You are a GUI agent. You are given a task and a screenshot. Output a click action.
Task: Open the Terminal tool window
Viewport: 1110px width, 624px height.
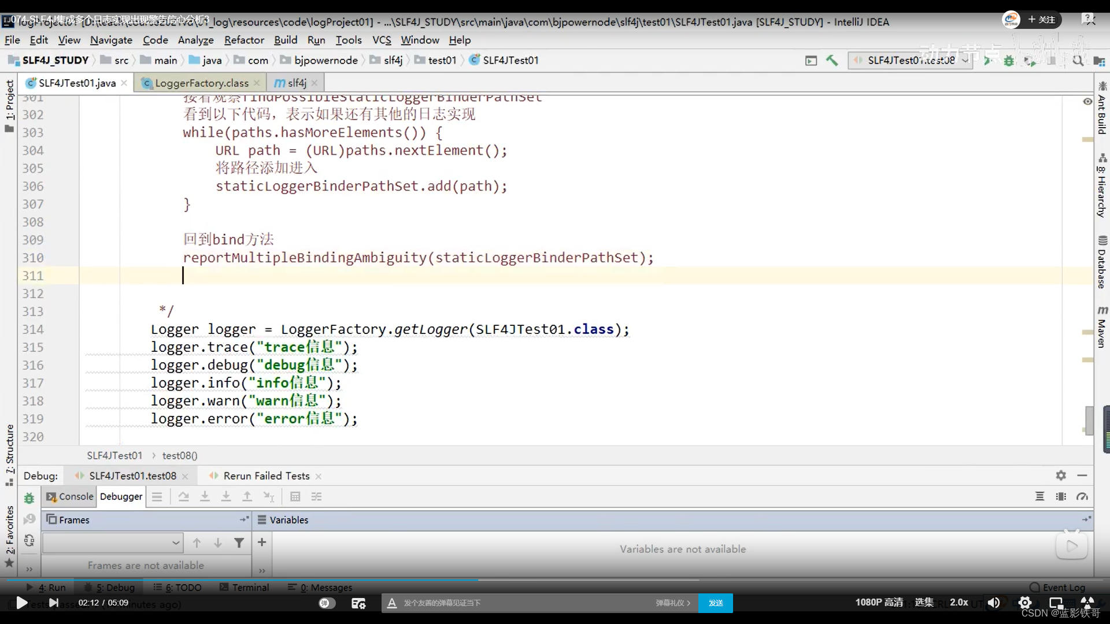pos(245,587)
